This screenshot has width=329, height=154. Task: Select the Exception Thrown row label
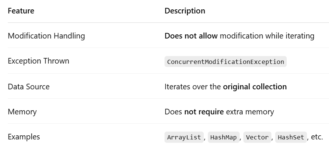point(39,61)
